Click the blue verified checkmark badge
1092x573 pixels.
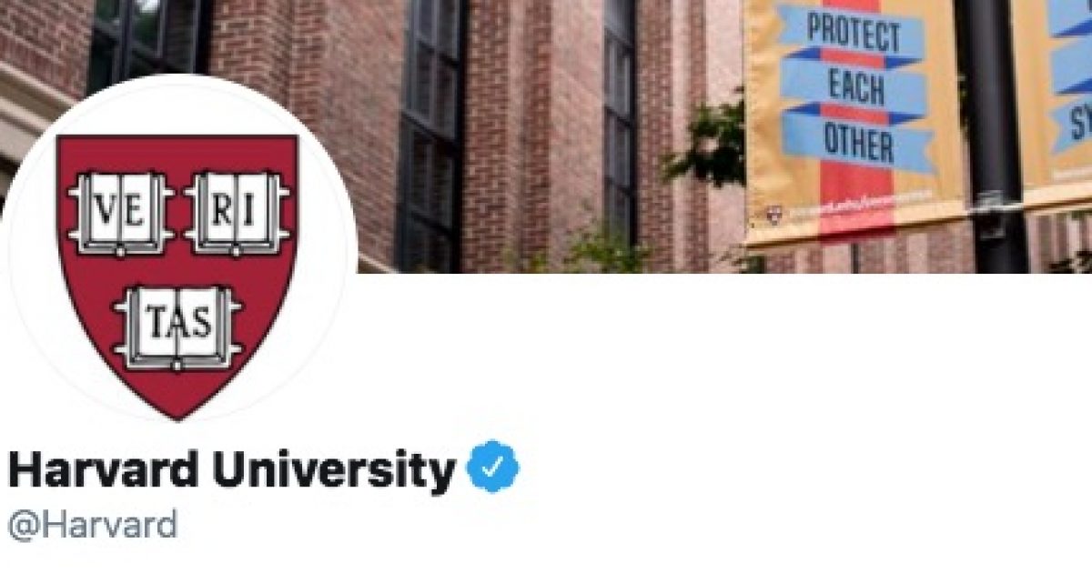pos(492,467)
